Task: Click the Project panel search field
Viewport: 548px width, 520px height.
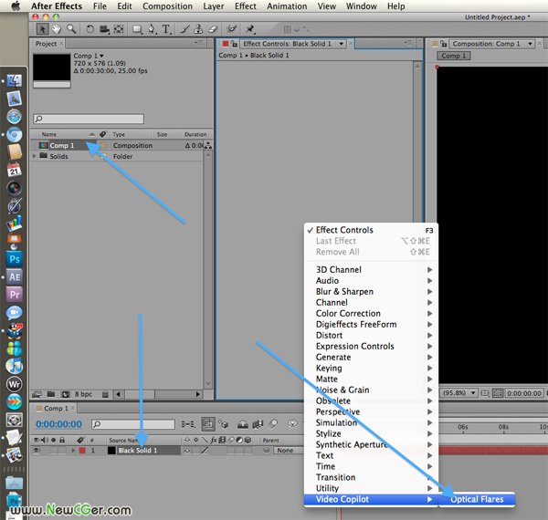Action: [x=89, y=119]
